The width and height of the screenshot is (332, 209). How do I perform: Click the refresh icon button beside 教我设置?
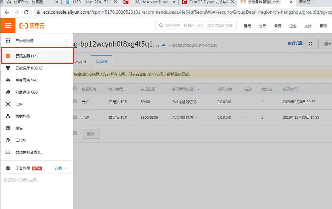click(x=311, y=44)
